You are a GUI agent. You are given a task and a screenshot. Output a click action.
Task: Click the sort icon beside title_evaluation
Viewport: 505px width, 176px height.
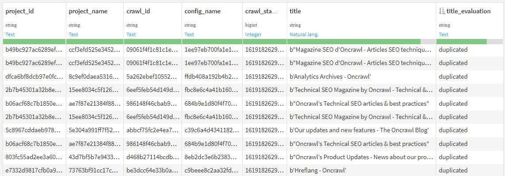(442, 11)
